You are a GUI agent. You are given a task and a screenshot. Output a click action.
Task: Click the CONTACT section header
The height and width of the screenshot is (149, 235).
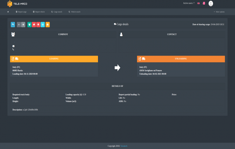pyautogui.click(x=172, y=34)
